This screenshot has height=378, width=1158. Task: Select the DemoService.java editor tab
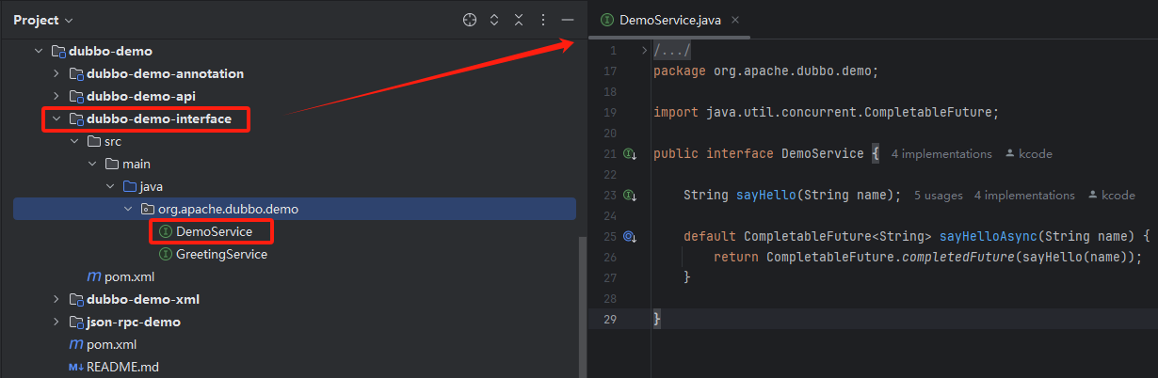click(669, 20)
